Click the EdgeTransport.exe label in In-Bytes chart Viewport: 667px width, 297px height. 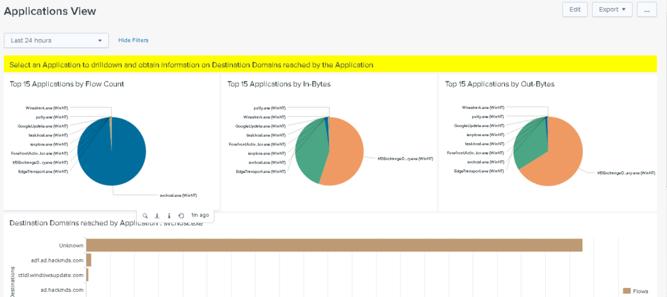(x=261, y=171)
